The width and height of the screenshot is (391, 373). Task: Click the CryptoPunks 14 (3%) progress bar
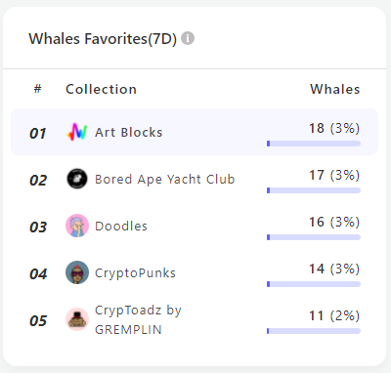point(314,284)
